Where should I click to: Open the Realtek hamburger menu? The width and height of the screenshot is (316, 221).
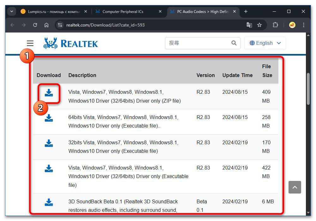point(30,43)
